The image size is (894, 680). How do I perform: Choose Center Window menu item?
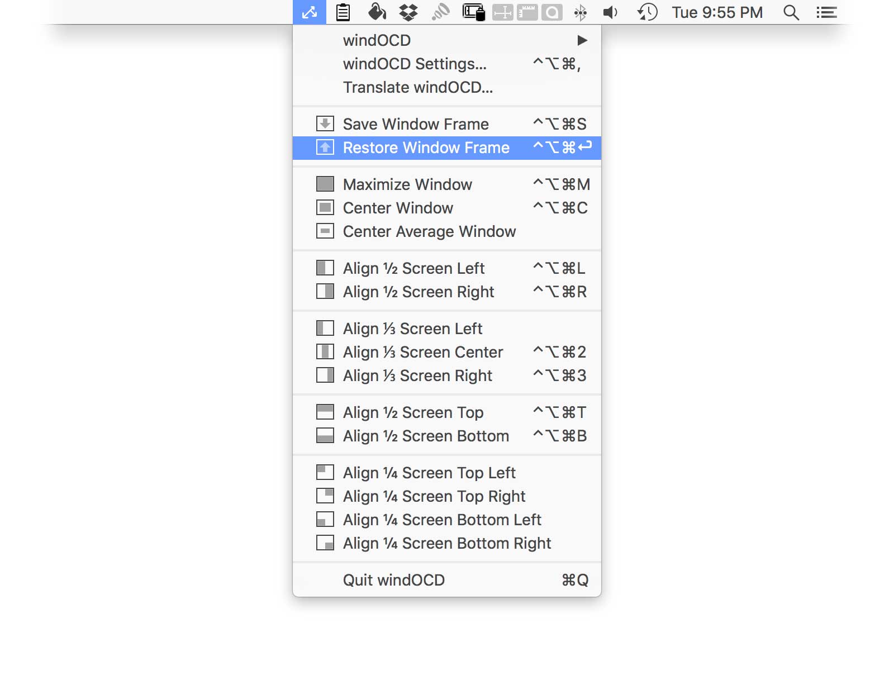pyautogui.click(x=447, y=208)
